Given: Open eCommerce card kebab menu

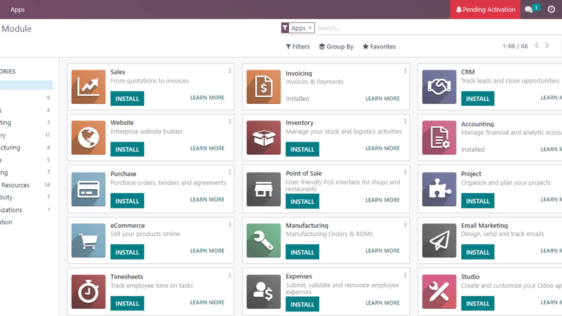Looking at the screenshot, I should [x=230, y=224].
